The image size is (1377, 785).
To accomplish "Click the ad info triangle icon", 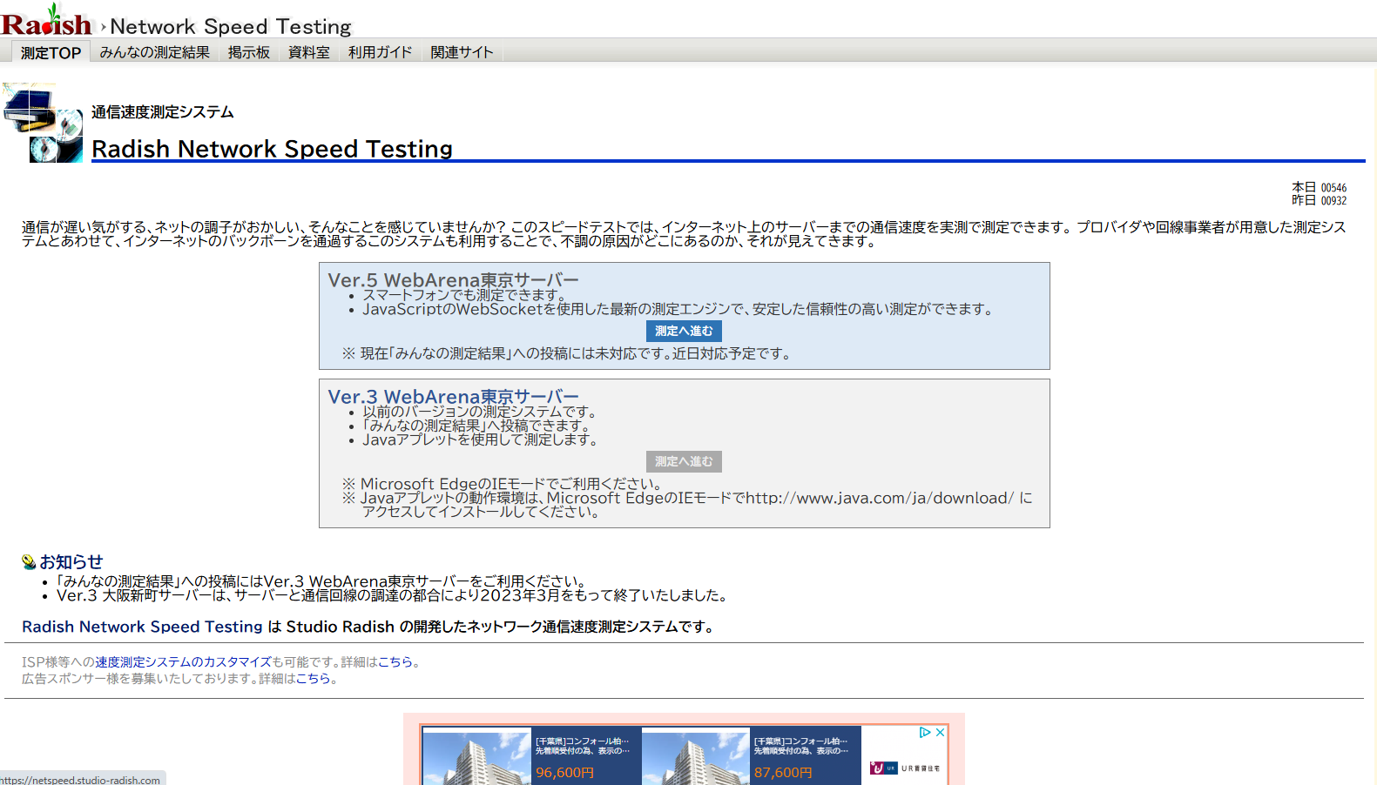I will (x=925, y=733).
